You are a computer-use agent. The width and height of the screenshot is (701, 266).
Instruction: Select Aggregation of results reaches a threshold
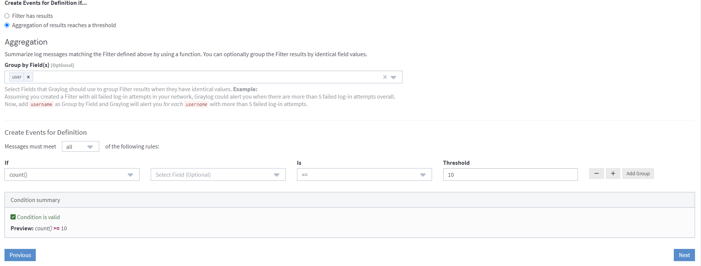6,25
